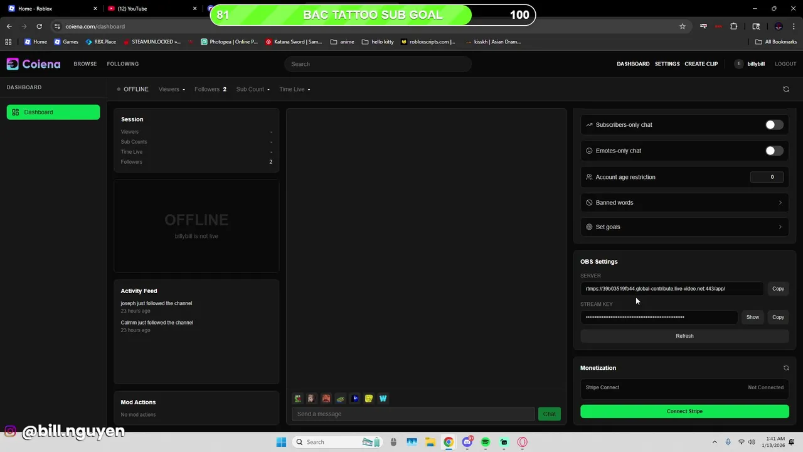This screenshot has width=803, height=452.
Task: Pick the dark blue flame emote
Action: 354,398
